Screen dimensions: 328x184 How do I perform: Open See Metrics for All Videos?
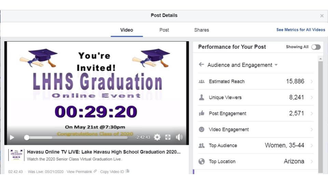[x=301, y=30]
